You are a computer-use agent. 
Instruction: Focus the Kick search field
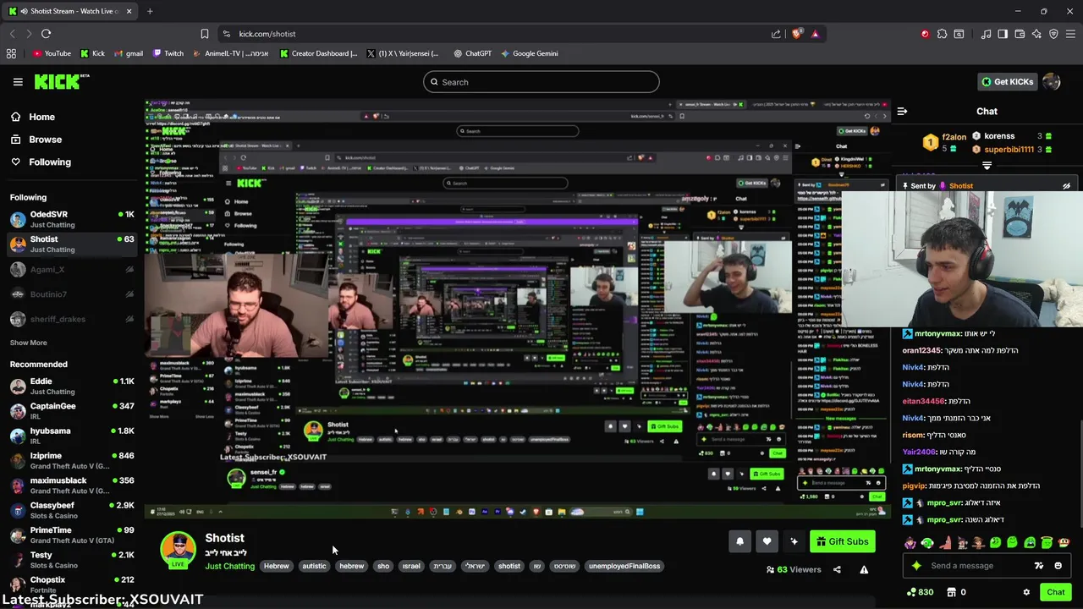point(541,82)
